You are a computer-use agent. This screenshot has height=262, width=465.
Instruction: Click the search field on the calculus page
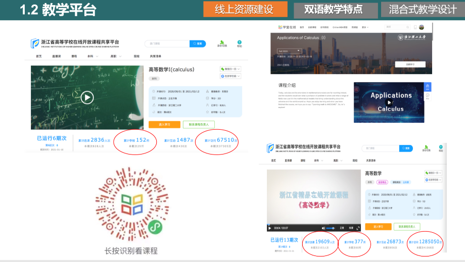click(167, 43)
